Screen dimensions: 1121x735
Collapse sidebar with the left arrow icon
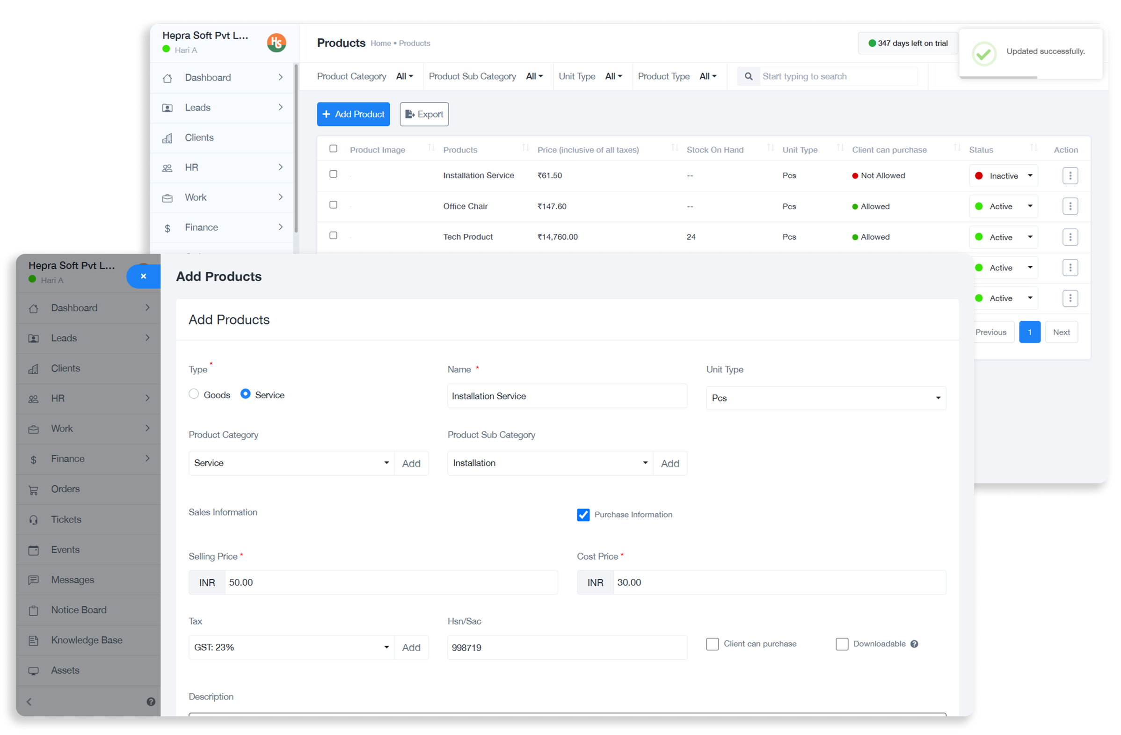tap(29, 702)
